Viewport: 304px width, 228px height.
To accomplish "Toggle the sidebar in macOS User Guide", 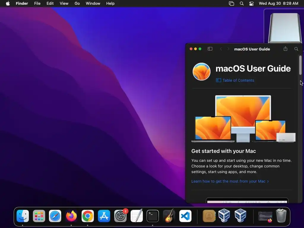I will click(x=210, y=49).
